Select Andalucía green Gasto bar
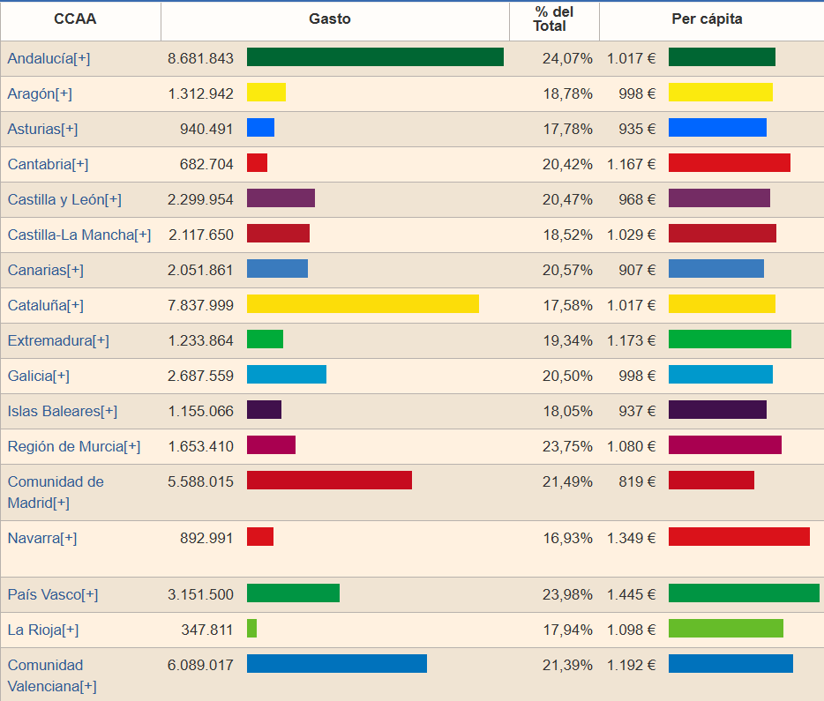The width and height of the screenshot is (824, 701). [375, 57]
